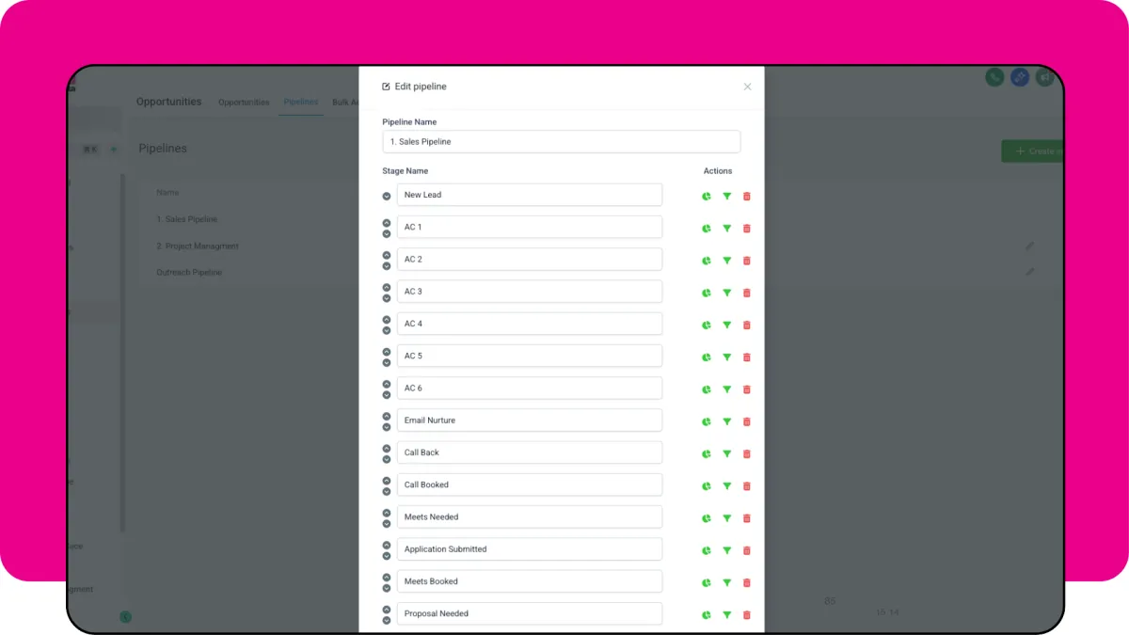Viewport: 1129px width, 635px height.
Task: Toggle pie chart icon for AC 4
Action: 707,325
